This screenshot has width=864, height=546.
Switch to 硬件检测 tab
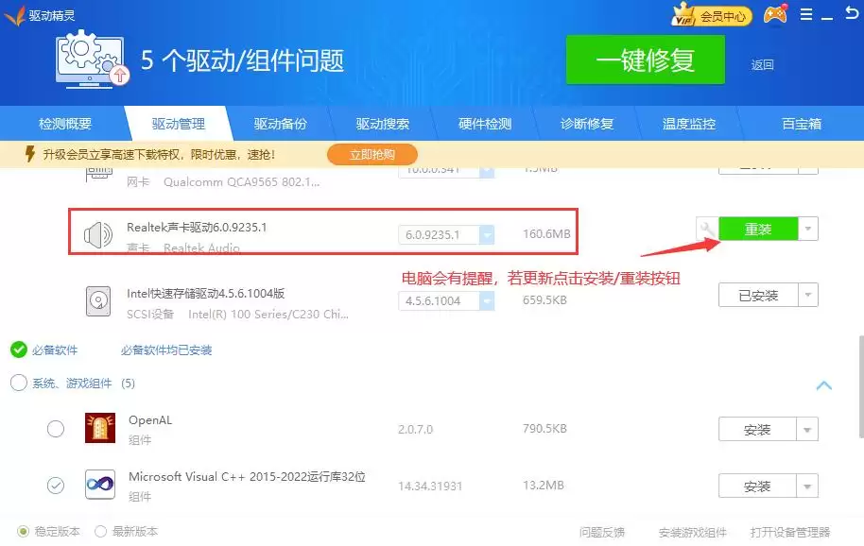pyautogui.click(x=485, y=124)
